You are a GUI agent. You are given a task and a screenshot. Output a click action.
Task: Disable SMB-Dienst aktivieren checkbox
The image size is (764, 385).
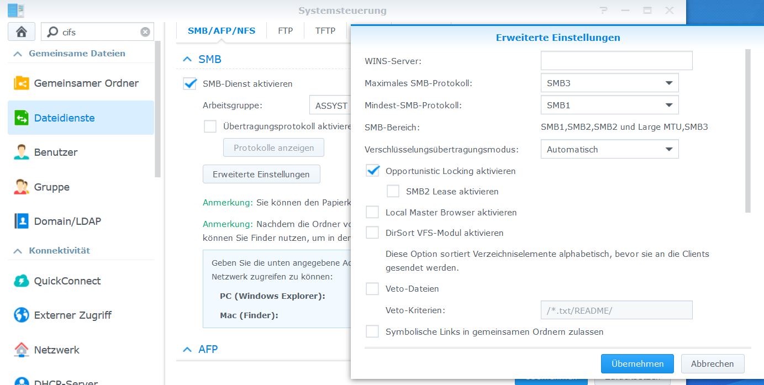190,83
